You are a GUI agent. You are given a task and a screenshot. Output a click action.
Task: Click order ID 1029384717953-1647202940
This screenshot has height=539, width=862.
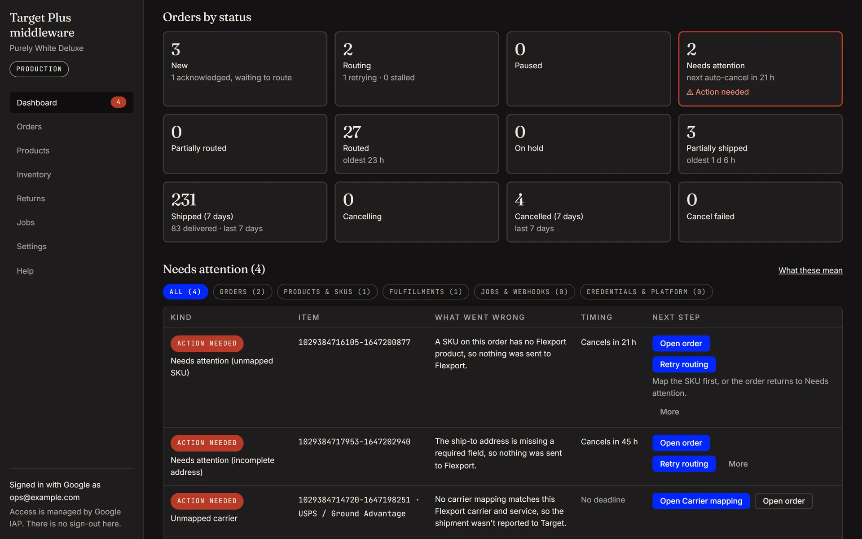[x=354, y=442]
